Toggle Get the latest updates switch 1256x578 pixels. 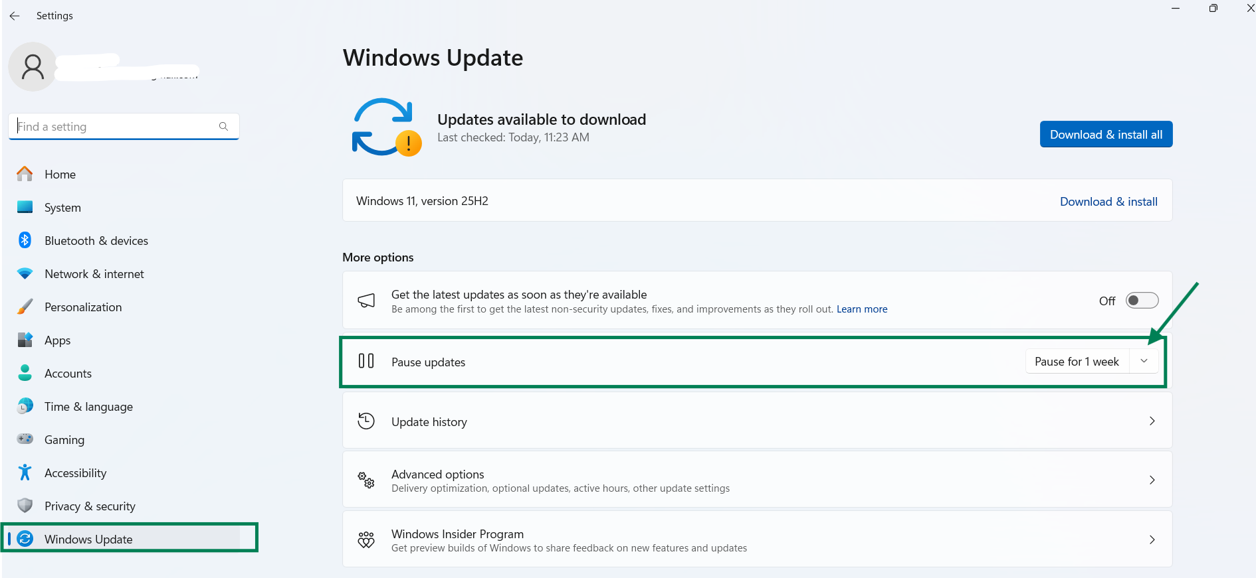pos(1142,301)
